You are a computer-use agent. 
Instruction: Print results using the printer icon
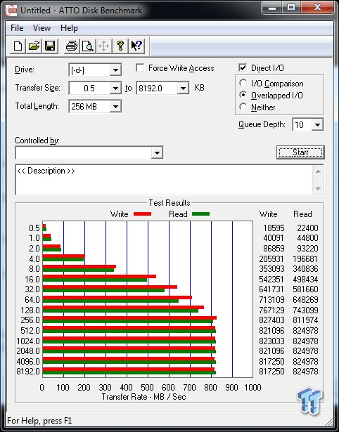coord(72,46)
